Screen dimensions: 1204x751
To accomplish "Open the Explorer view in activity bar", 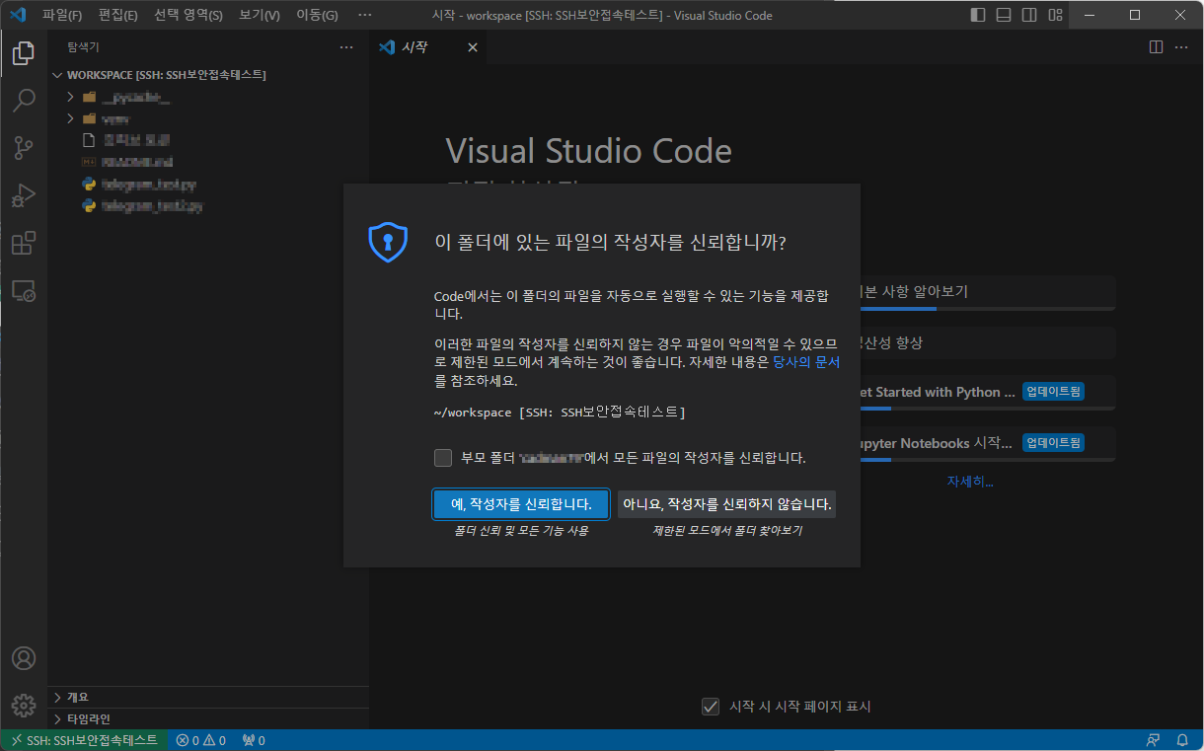I will pyautogui.click(x=24, y=53).
